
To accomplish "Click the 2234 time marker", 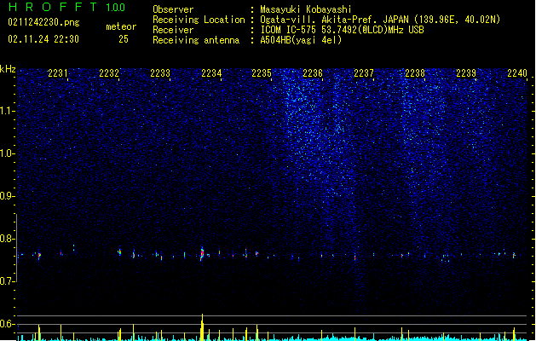I will click(x=211, y=73).
